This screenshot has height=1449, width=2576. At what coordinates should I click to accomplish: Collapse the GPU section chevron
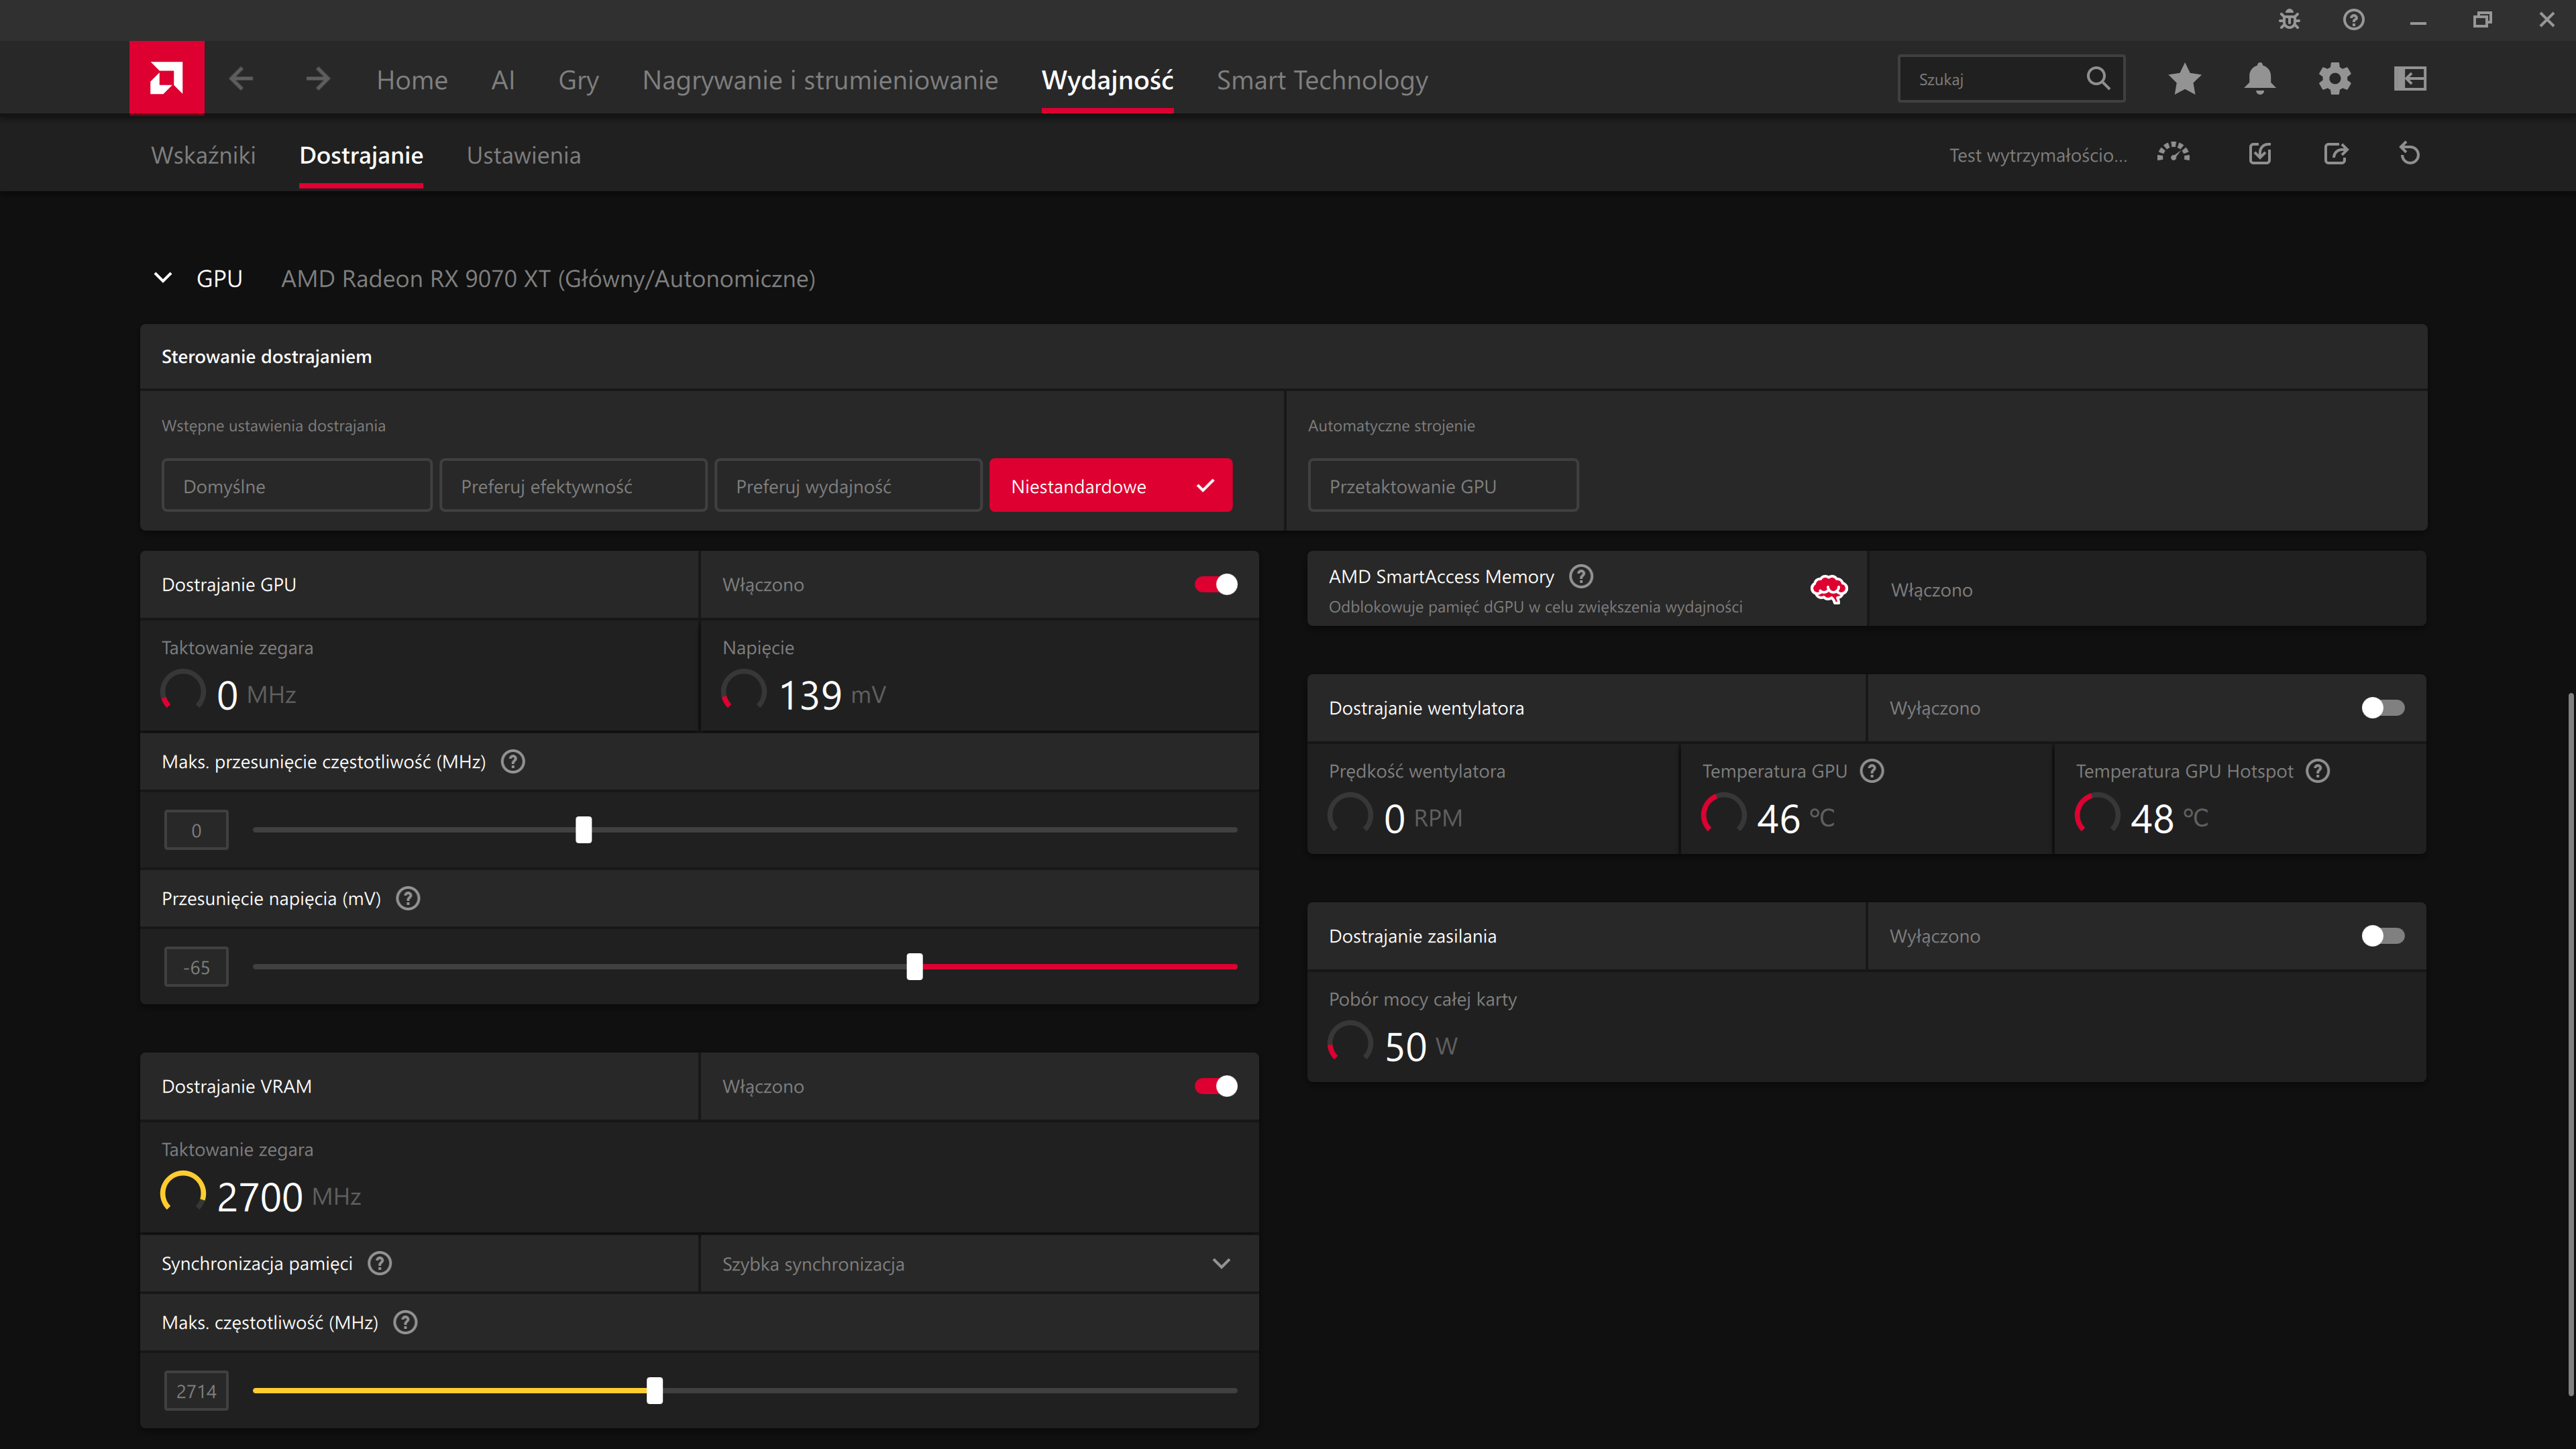click(163, 278)
